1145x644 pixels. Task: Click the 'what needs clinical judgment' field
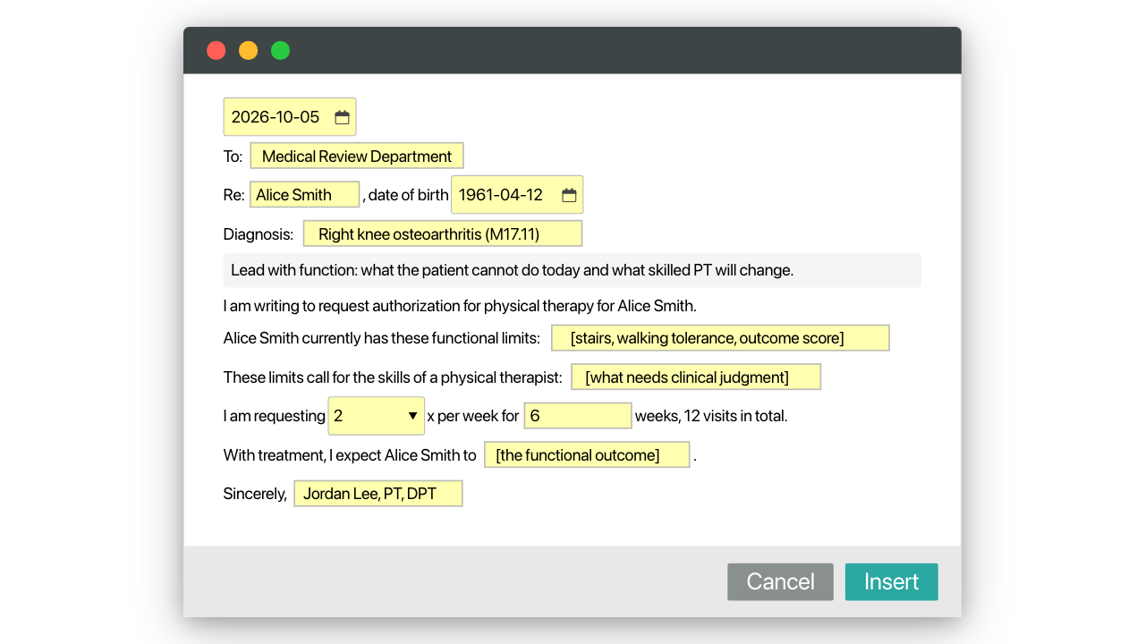pyautogui.click(x=696, y=377)
